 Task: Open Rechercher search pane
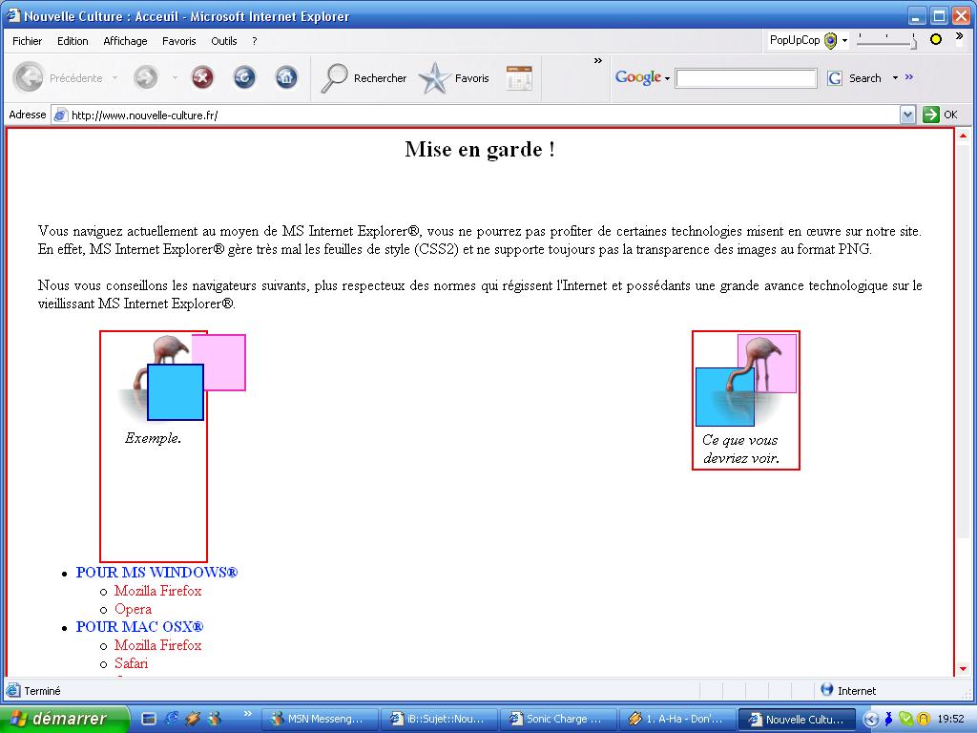364,78
